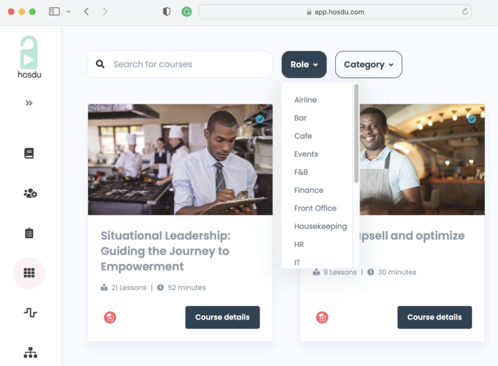Open Course details for the 9-lesson course
498x366 pixels.
(434, 317)
